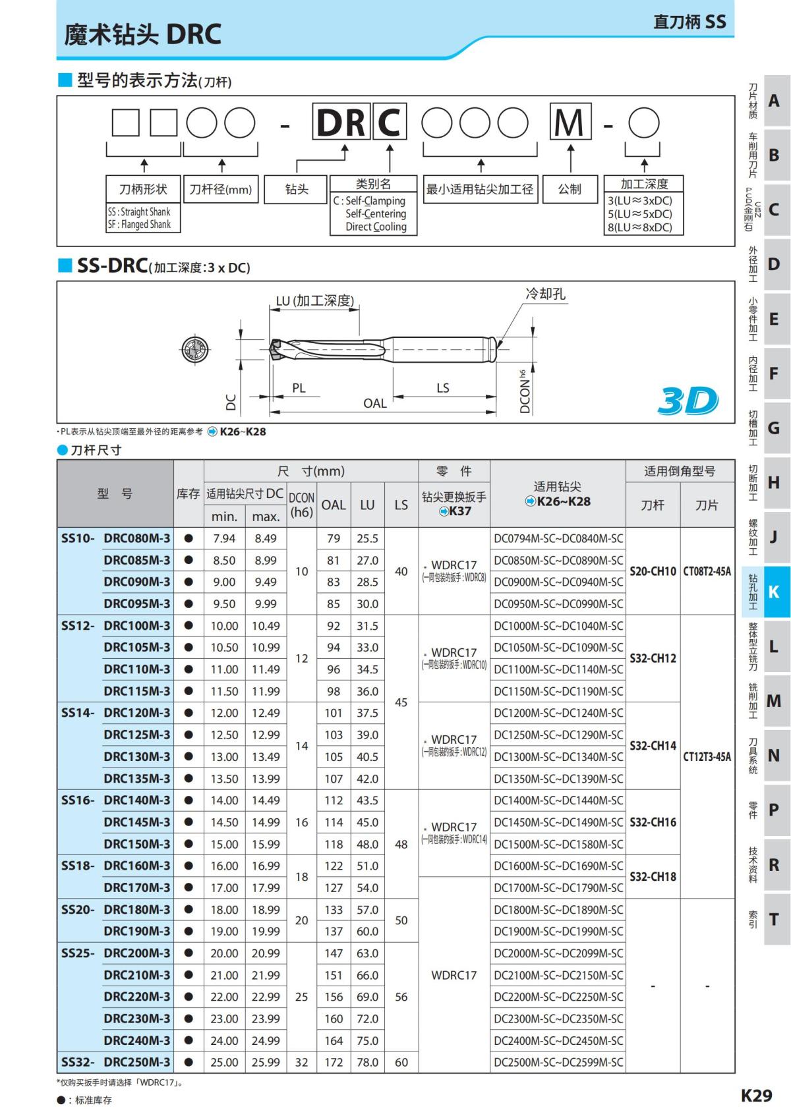Click the boxed M letter in the designation

570,123
